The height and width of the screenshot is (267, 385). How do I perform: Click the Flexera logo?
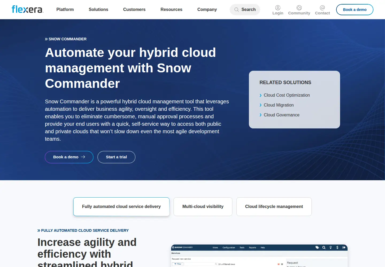[x=28, y=9]
